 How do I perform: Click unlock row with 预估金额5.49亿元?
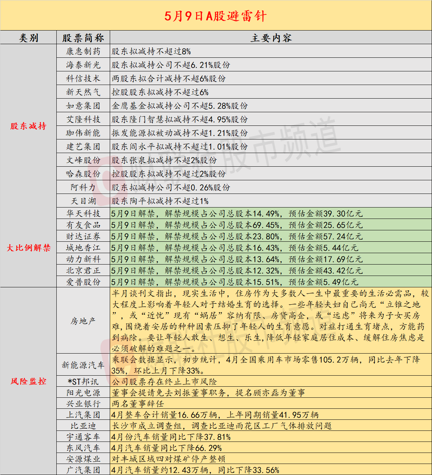[271, 282]
